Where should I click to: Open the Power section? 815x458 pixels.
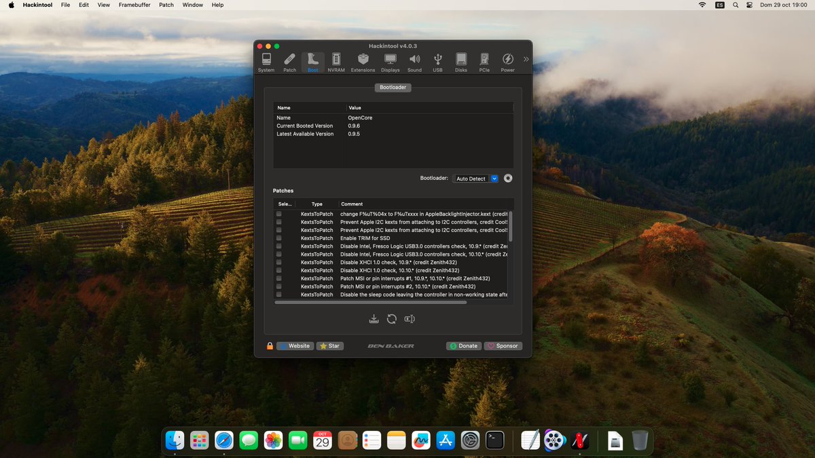tap(507, 62)
